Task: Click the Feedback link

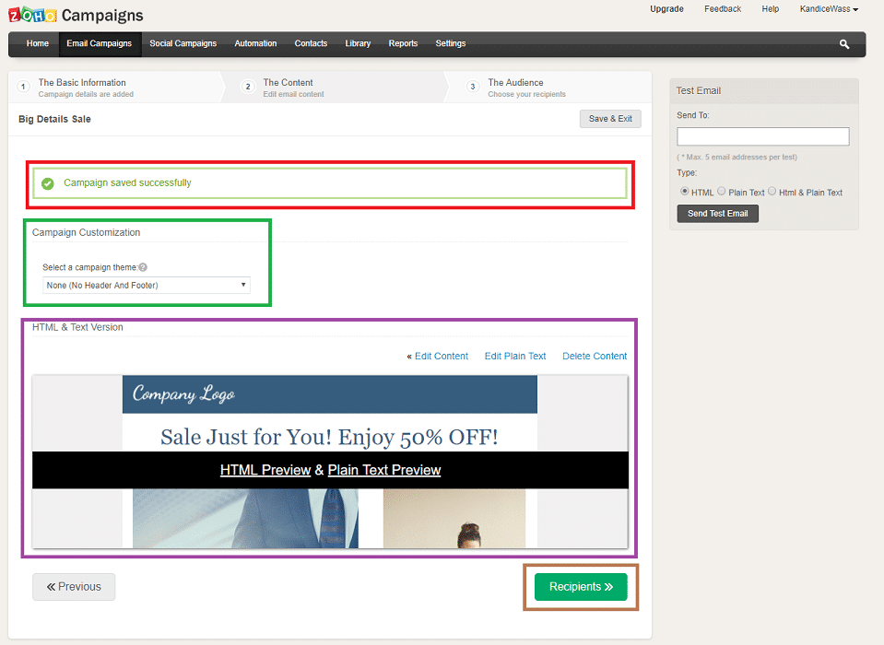Action: 723,9
